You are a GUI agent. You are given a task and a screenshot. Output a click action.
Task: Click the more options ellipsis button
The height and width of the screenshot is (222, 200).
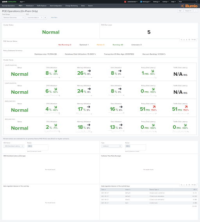(x=196, y=11)
